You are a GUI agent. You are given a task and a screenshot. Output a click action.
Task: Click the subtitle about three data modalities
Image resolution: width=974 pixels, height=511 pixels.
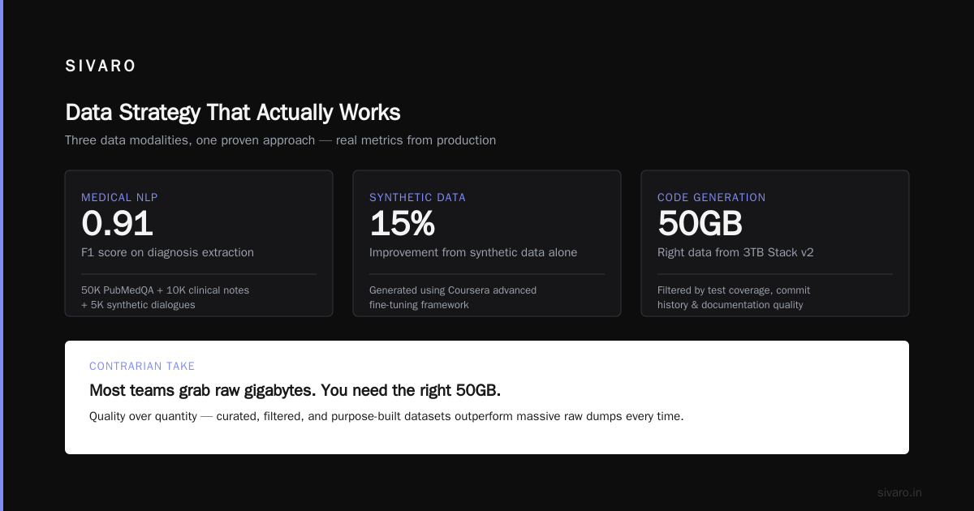coord(280,140)
